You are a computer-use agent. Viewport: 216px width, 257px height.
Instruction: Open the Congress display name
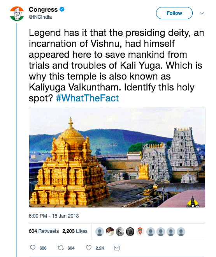click(43, 9)
